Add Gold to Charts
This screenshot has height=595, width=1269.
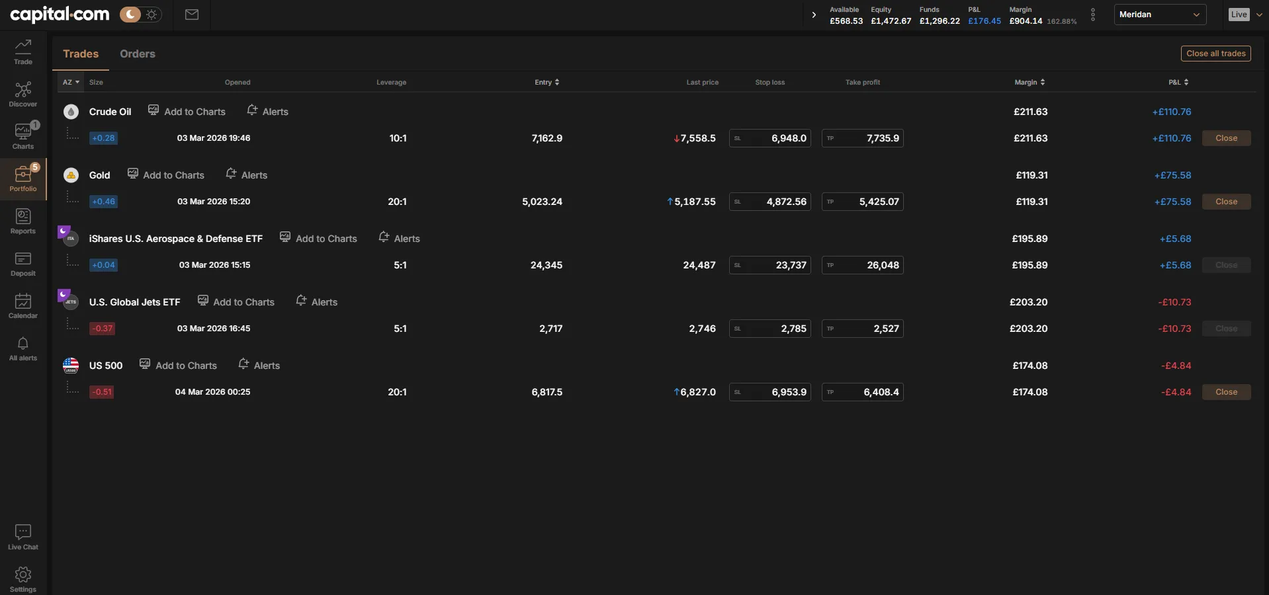coord(165,175)
